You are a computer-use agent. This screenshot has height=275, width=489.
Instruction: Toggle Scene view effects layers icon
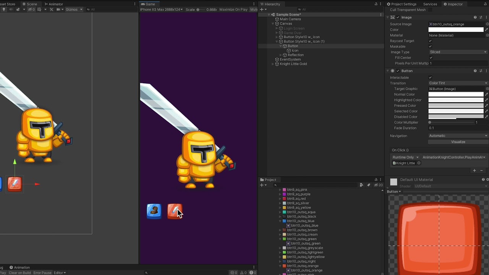point(18,10)
